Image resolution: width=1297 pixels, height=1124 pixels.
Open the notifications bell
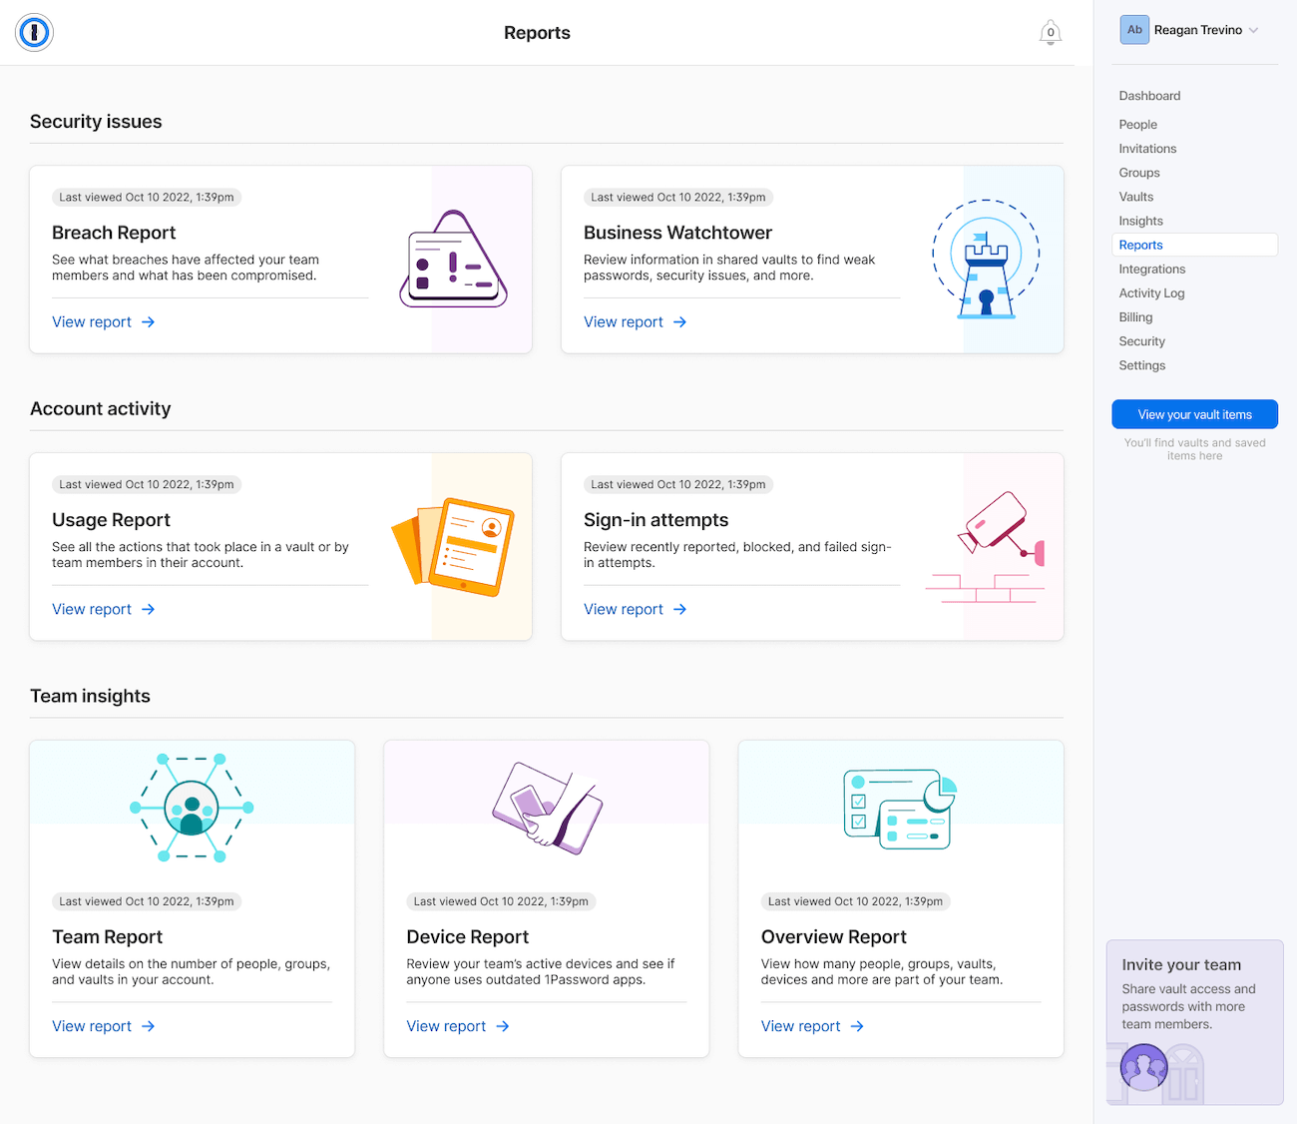click(1050, 32)
